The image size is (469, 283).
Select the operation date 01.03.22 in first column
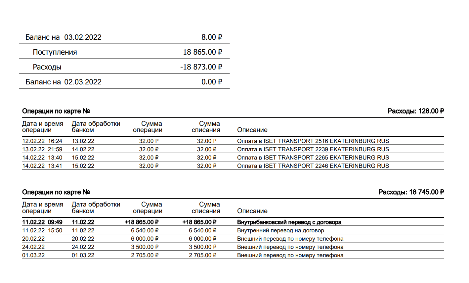click(33, 255)
